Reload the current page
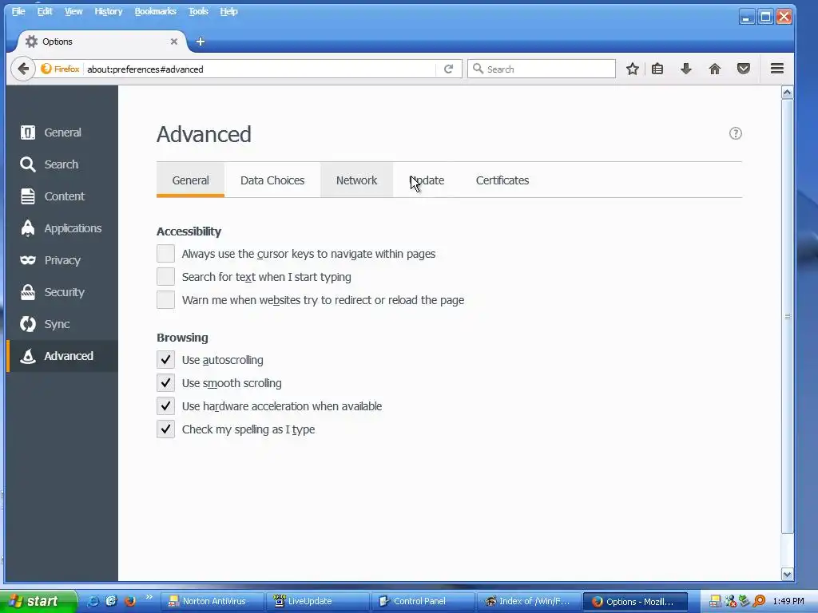818x613 pixels. (448, 69)
